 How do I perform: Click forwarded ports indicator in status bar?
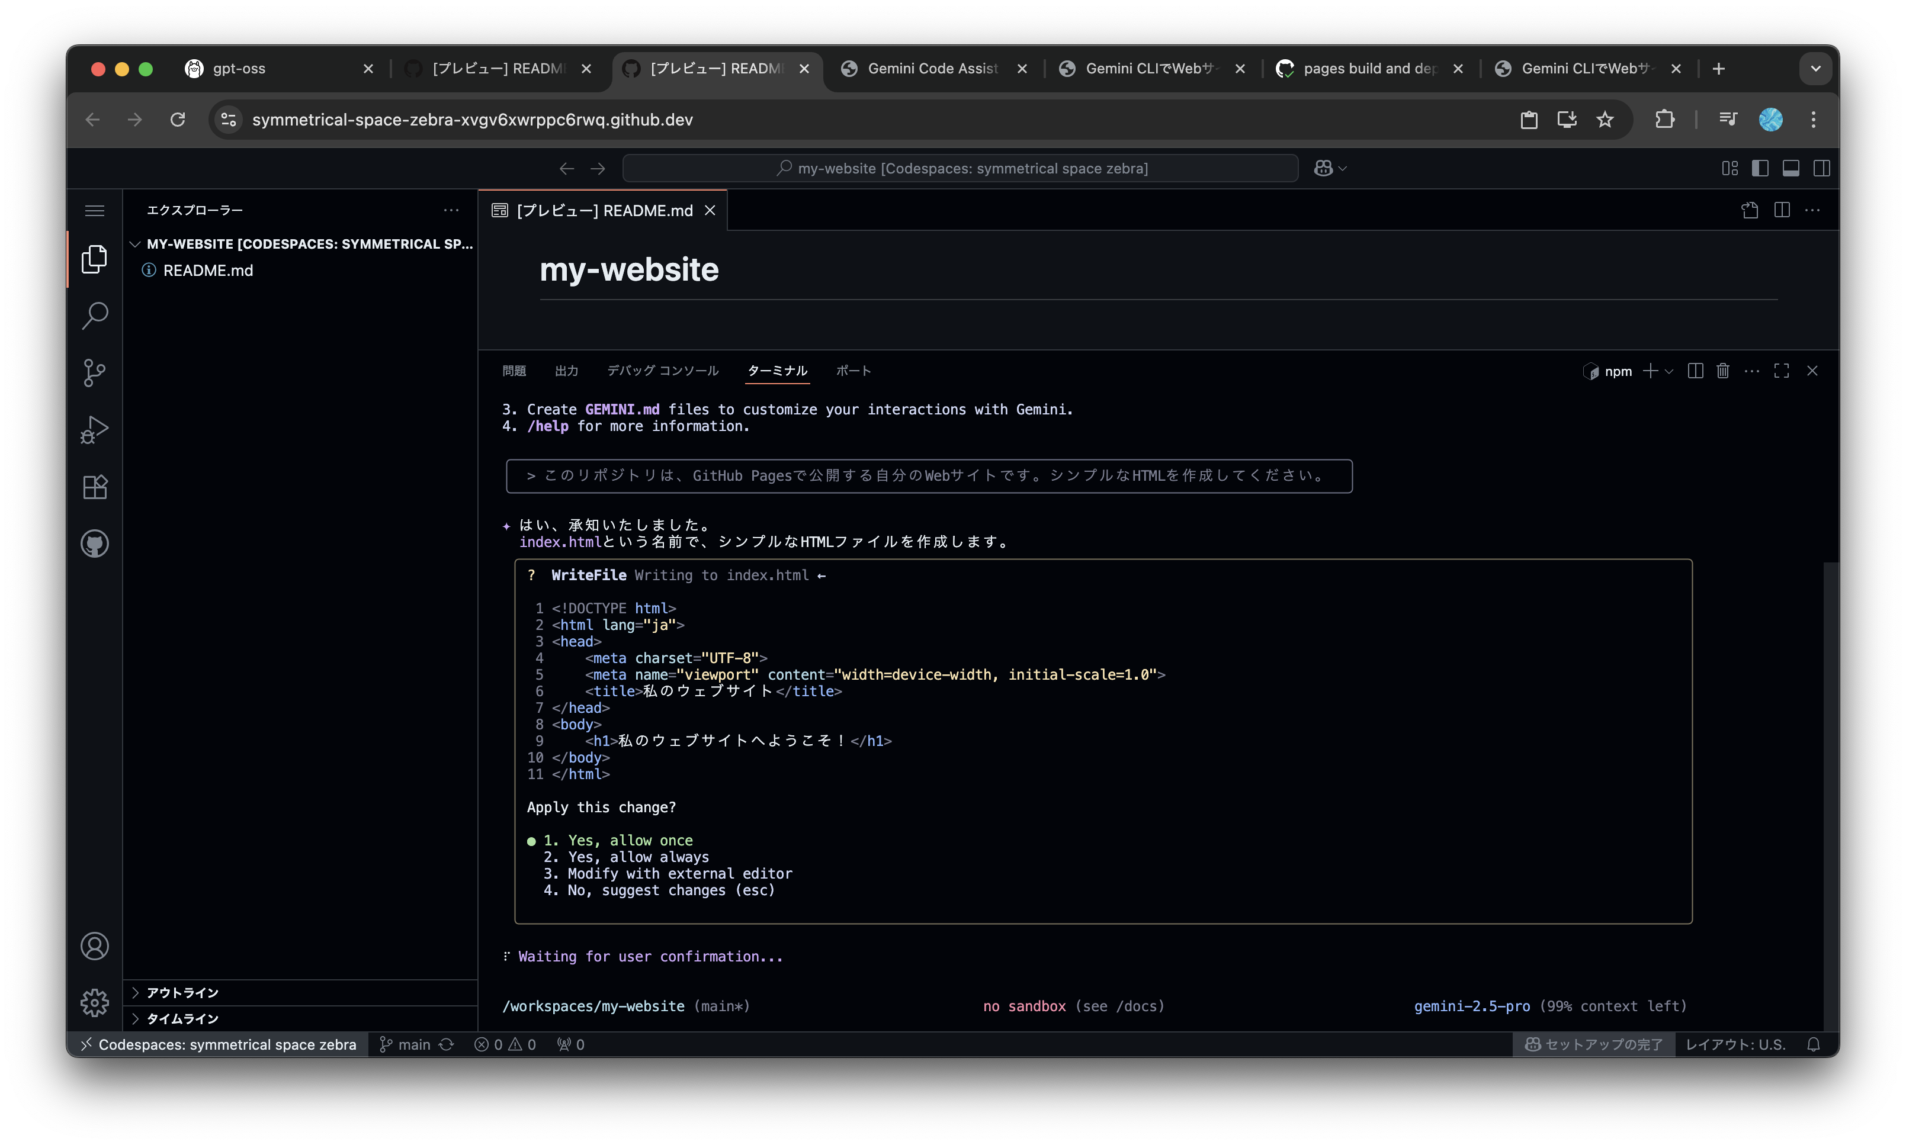571,1045
